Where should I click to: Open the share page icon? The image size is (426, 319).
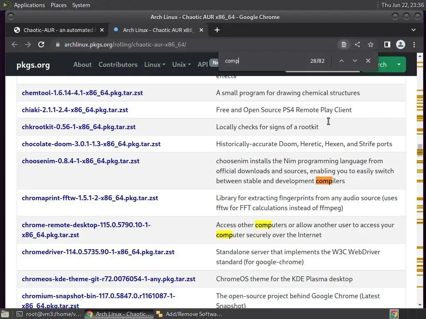pos(357,44)
